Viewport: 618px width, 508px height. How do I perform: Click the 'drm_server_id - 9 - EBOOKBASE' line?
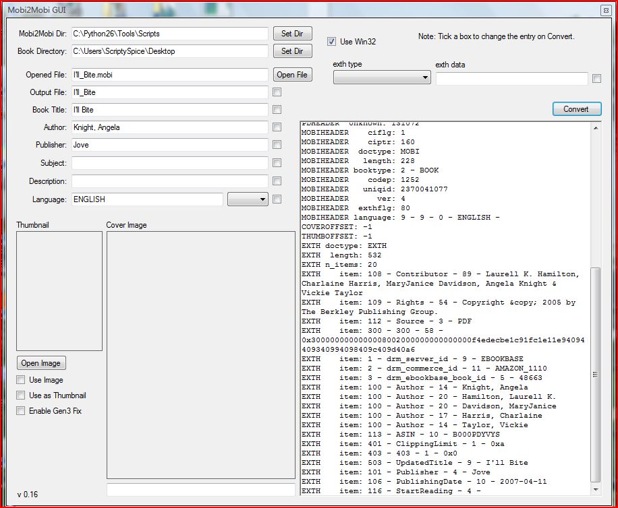pyautogui.click(x=412, y=359)
